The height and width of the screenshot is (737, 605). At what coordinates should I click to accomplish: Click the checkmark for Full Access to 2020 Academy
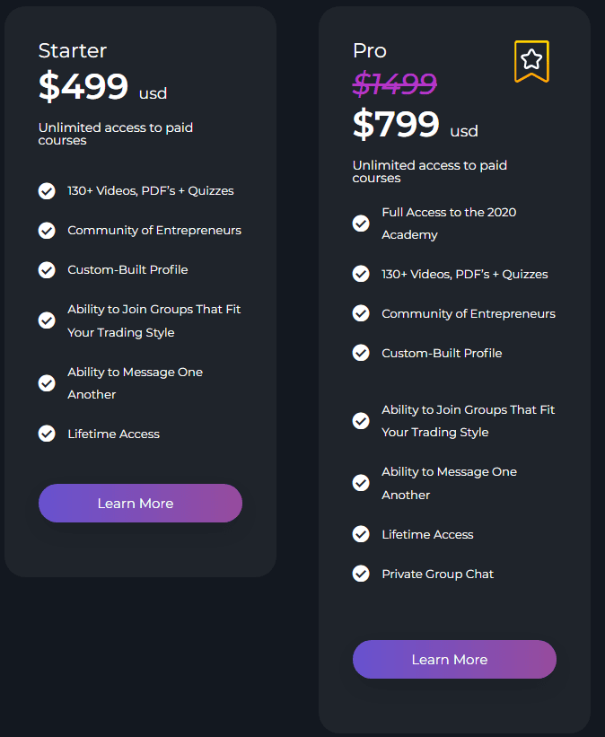click(x=361, y=224)
